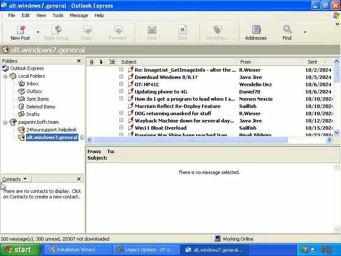The width and height of the screenshot is (341, 256).
Task: Expand the DDG returning unasked thread
Action: click(x=121, y=113)
